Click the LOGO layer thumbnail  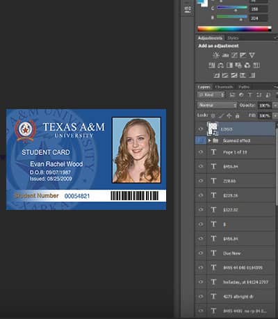point(213,129)
